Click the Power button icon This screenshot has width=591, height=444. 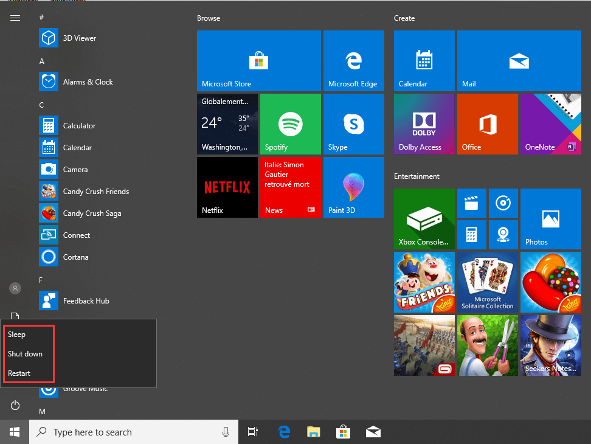[15, 406]
